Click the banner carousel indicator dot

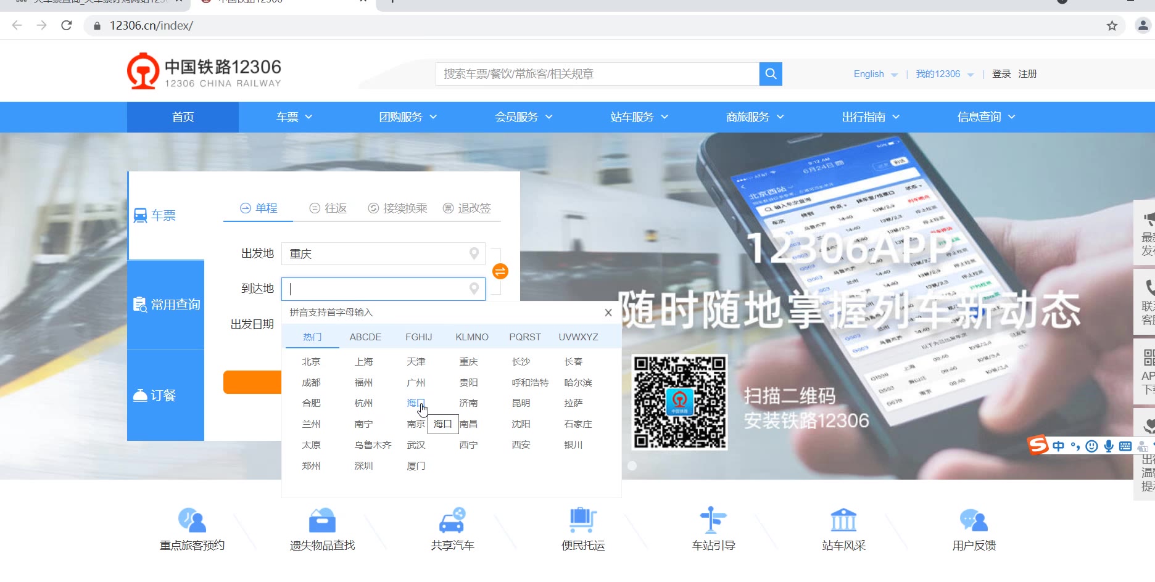tap(632, 466)
